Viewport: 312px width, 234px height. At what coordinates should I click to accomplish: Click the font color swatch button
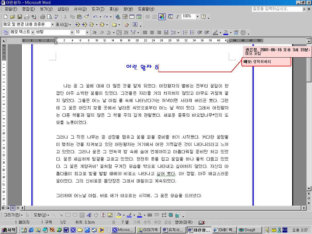coord(226,32)
